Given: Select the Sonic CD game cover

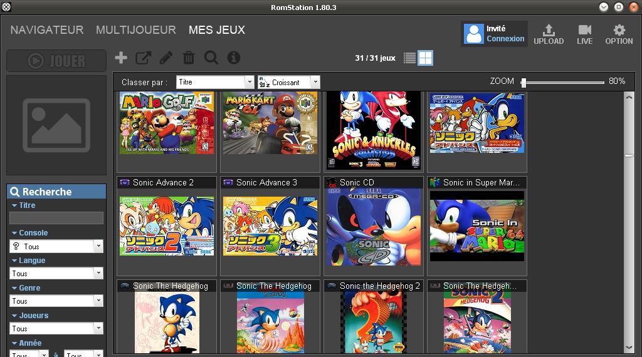Looking at the screenshot, I should coord(374,227).
